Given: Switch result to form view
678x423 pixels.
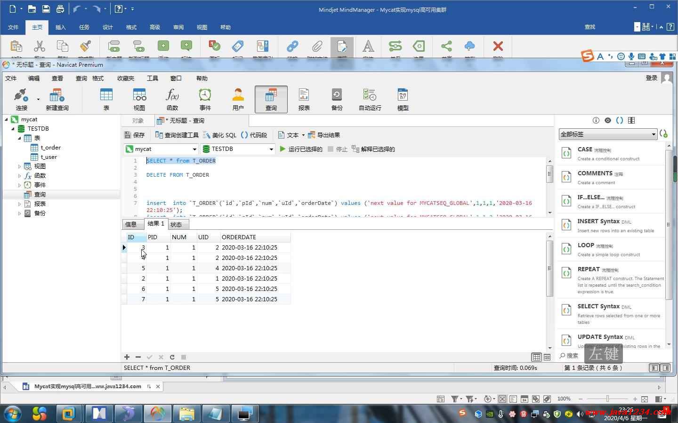Looking at the screenshot, I should click(x=547, y=357).
